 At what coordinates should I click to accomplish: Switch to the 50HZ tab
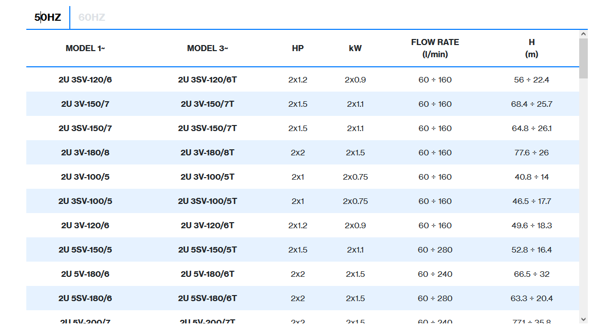coord(48,17)
